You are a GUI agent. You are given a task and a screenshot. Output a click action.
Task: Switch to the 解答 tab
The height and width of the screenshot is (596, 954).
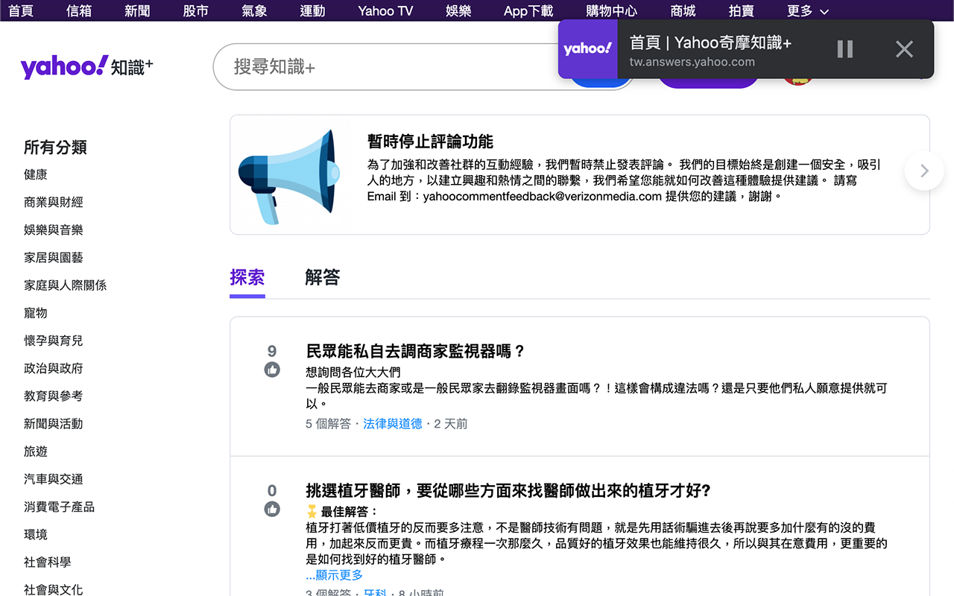point(323,277)
